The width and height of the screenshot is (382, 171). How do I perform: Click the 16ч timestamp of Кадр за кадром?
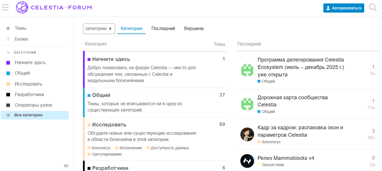371,138
